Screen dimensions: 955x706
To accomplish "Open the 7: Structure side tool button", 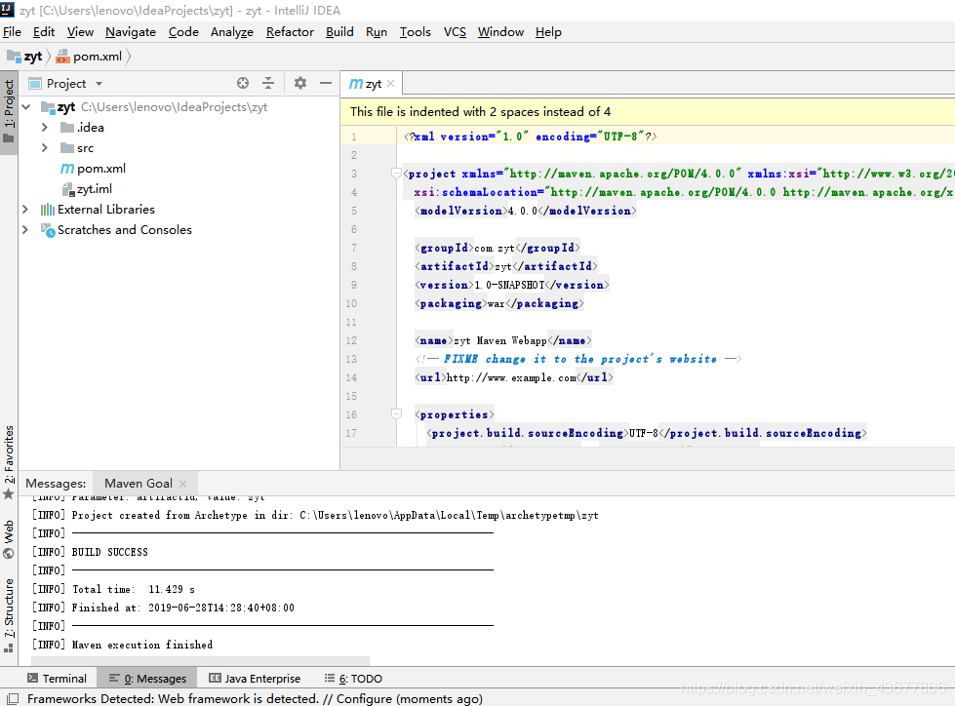I will (9, 615).
